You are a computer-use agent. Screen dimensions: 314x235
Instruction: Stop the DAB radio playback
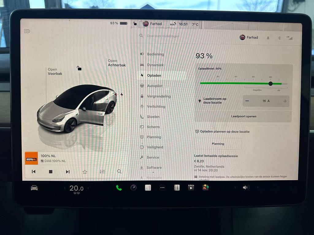tap(51, 172)
